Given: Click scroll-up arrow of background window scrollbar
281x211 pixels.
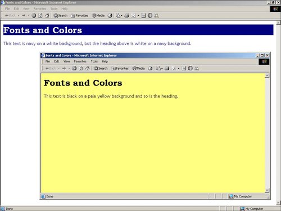Looking at the screenshot, I should click(x=278, y=23).
